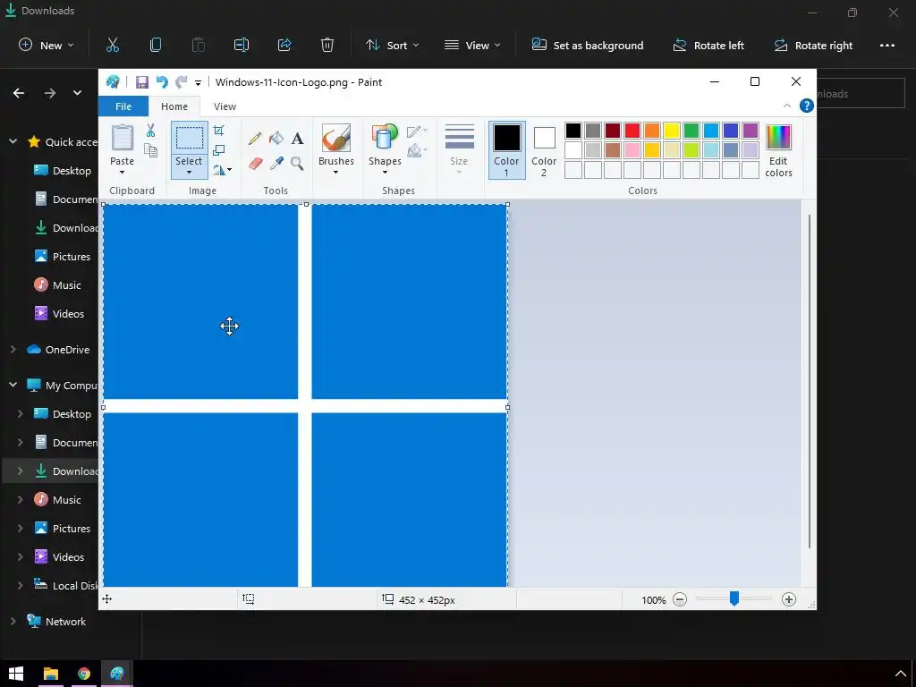The width and height of the screenshot is (916, 687).
Task: Select the Magnifier tool in Paint
Action: coord(297,163)
